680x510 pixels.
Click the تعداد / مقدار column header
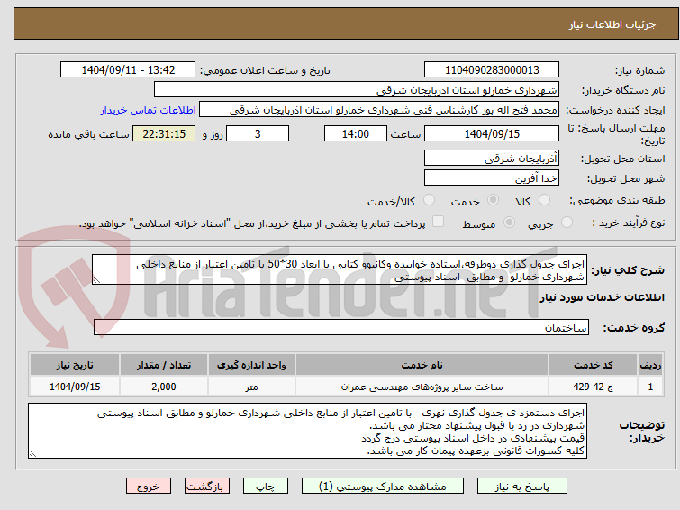coord(164,365)
